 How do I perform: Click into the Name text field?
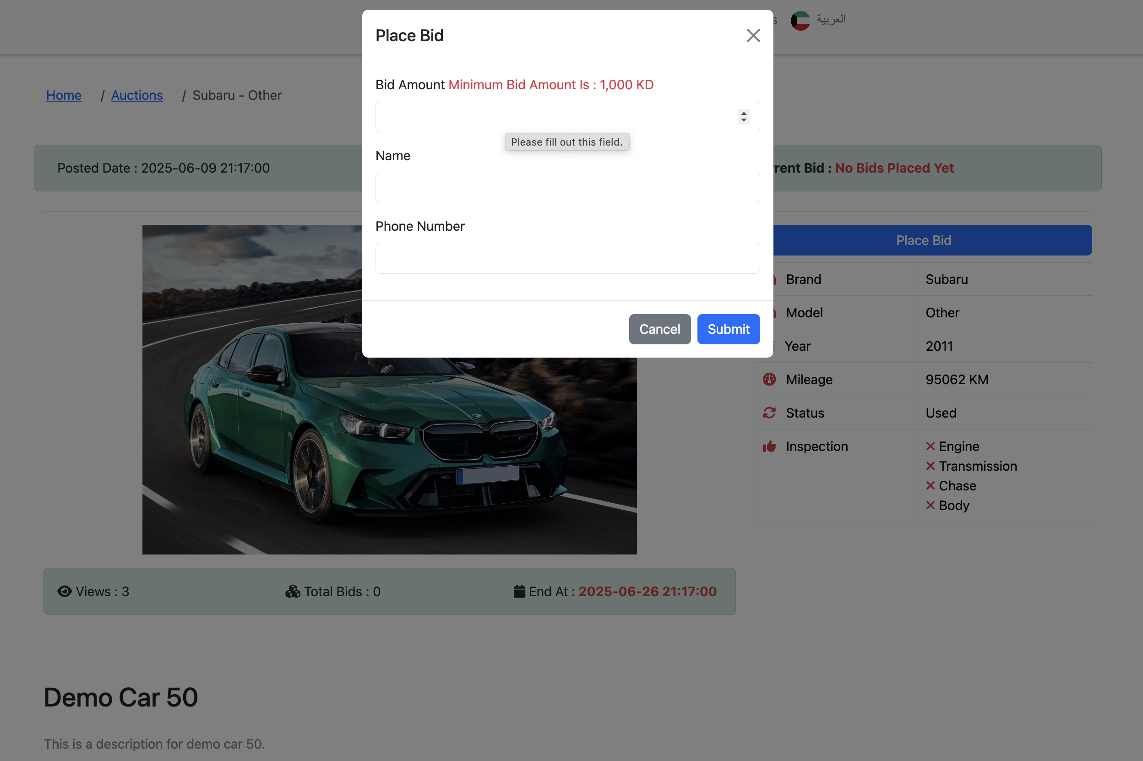[567, 187]
